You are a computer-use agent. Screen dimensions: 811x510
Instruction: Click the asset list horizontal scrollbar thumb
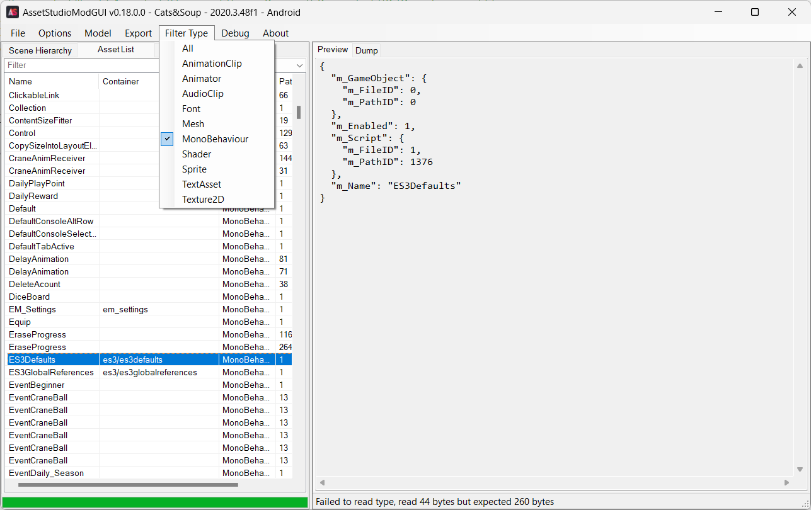[x=129, y=485]
